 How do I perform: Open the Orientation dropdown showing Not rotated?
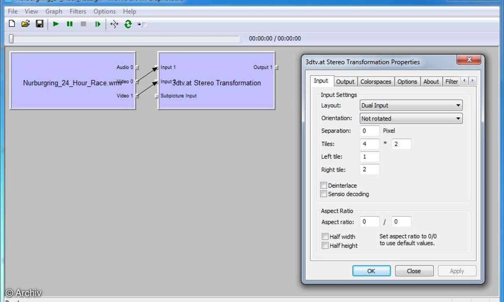411,119
